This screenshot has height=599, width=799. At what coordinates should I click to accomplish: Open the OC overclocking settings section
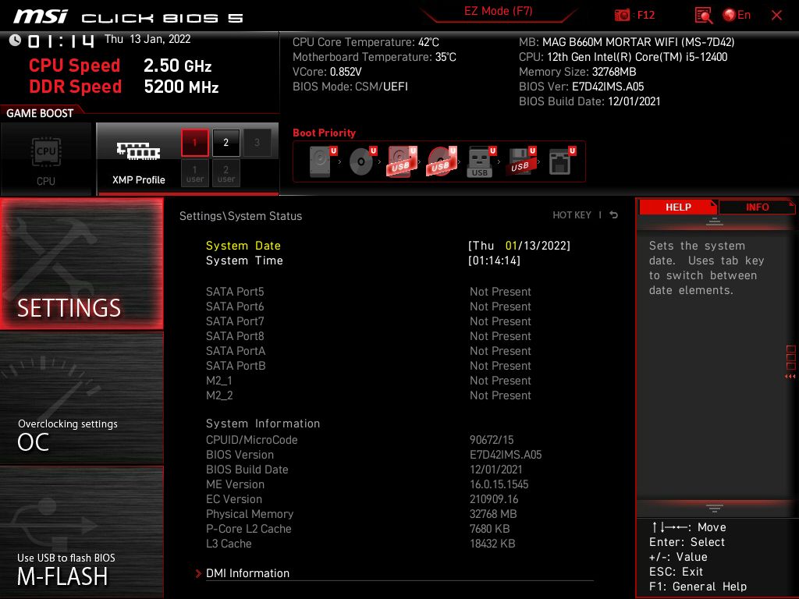tap(81, 399)
